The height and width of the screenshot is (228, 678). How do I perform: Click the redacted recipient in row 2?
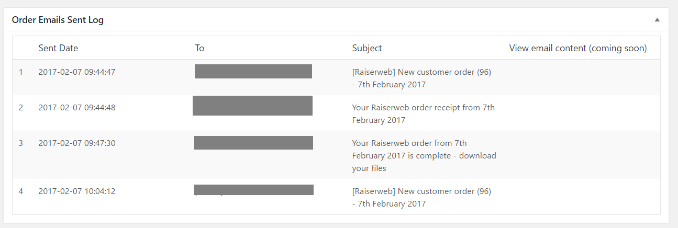(x=252, y=106)
